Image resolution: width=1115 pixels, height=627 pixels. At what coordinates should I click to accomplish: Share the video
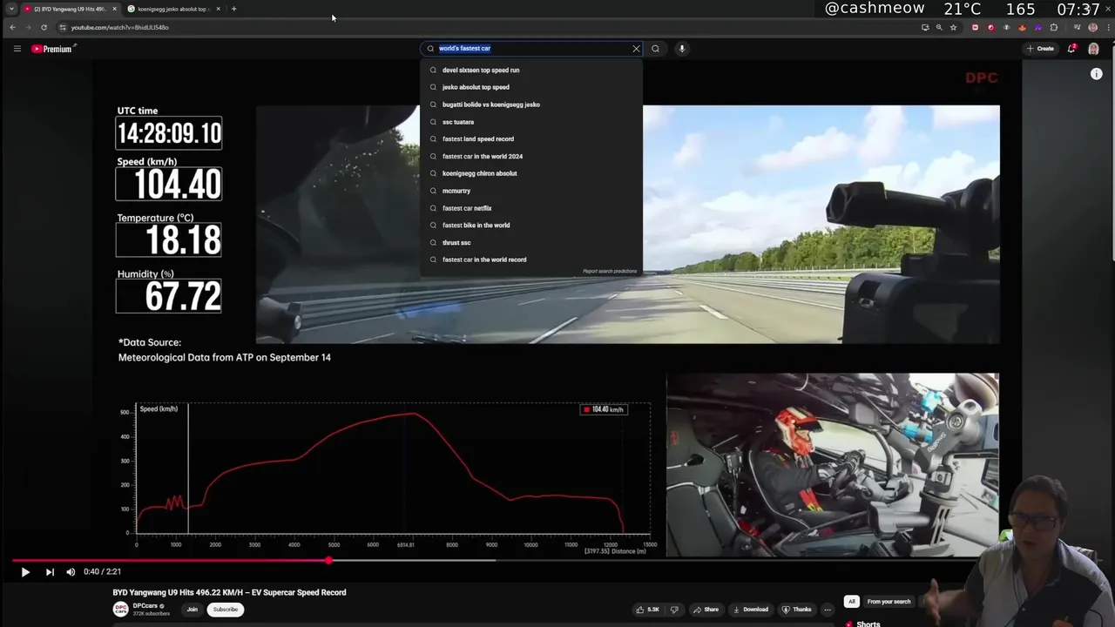pyautogui.click(x=706, y=610)
